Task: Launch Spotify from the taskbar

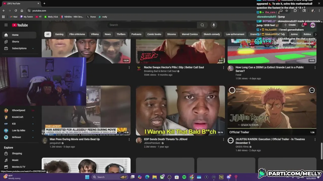Action: pos(184,177)
